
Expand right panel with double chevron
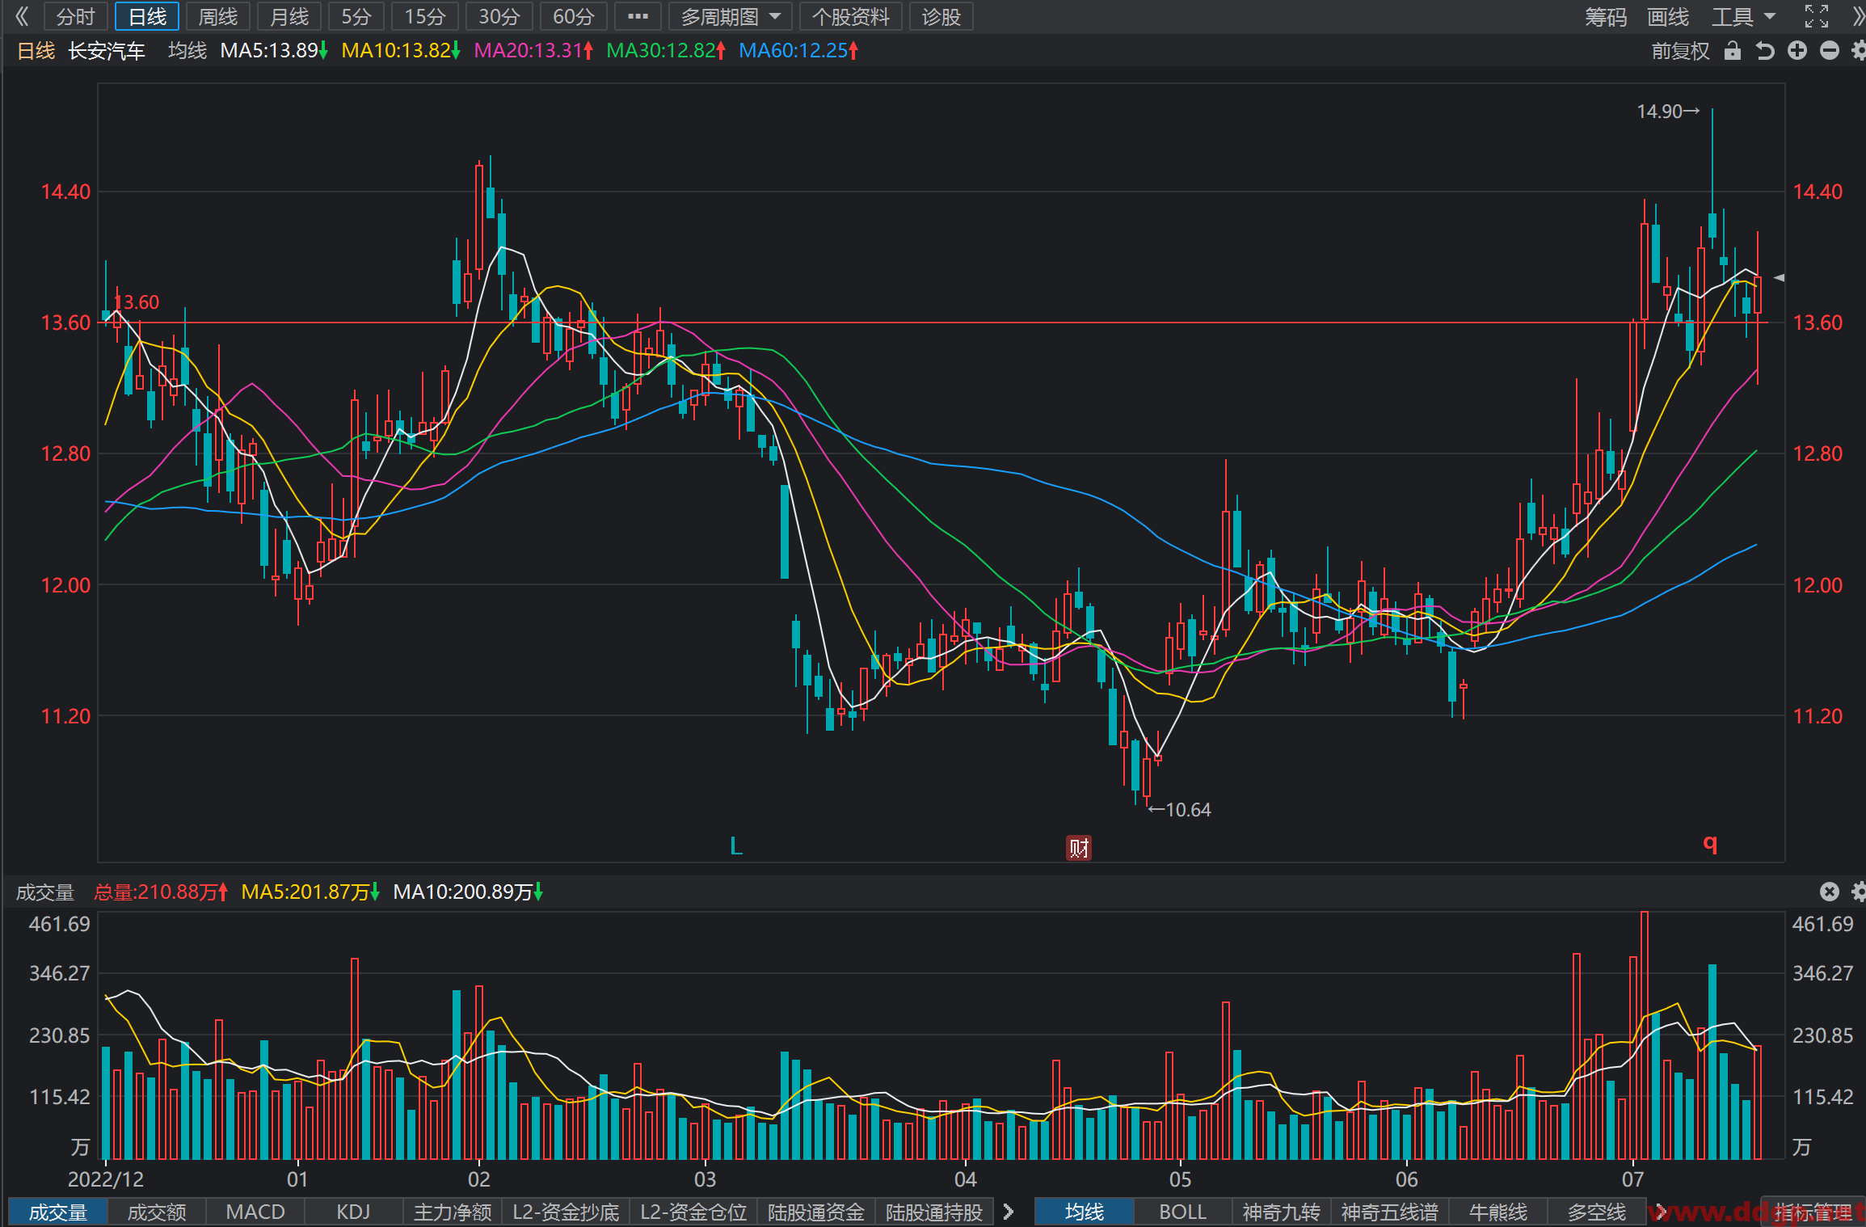coord(1857,16)
